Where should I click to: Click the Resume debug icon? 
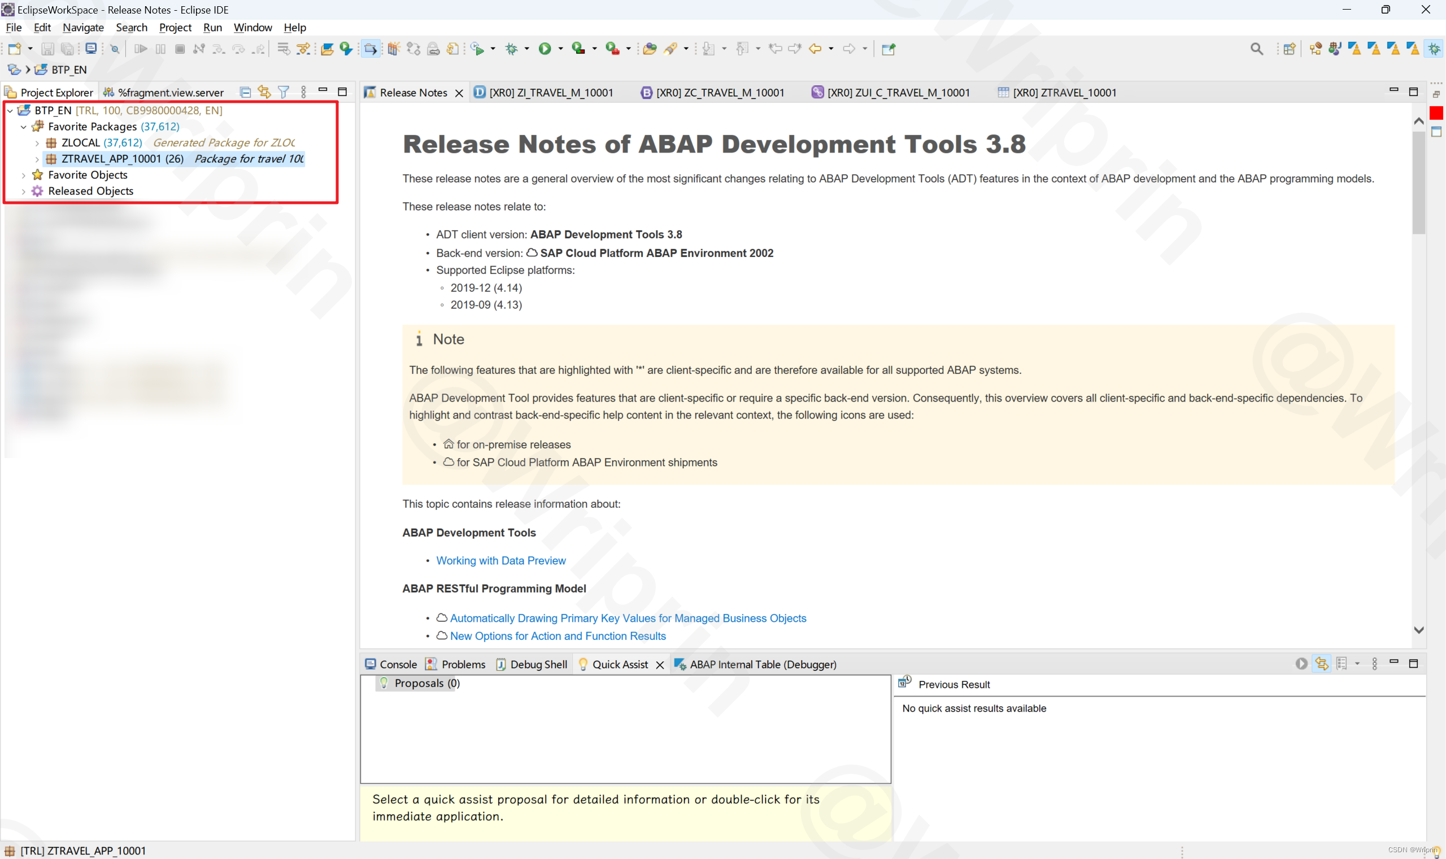coord(140,49)
